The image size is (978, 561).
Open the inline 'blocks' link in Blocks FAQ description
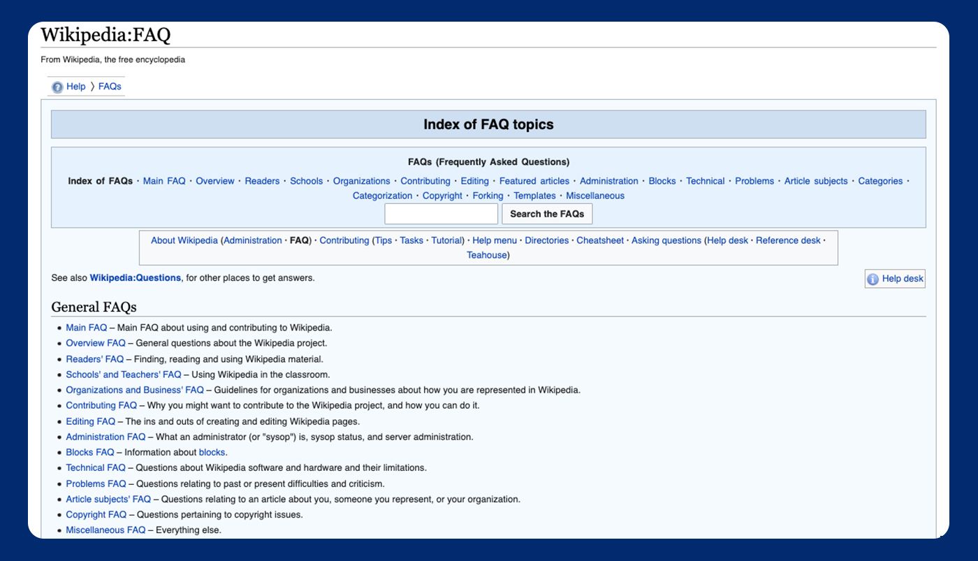click(x=212, y=452)
